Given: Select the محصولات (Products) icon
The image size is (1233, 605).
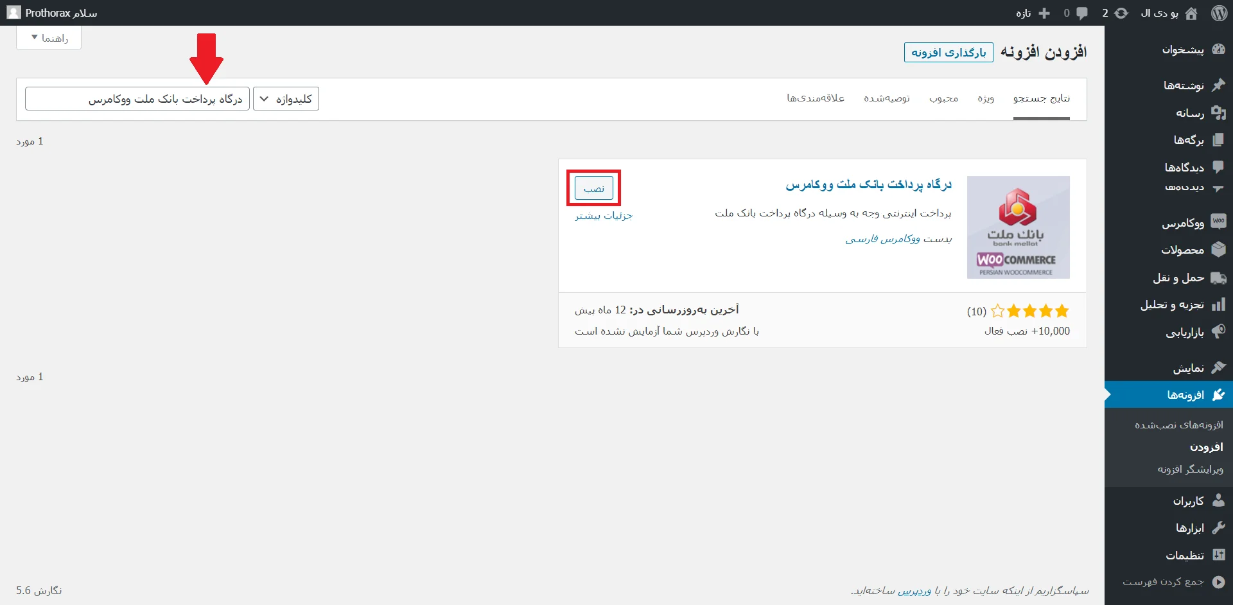Looking at the screenshot, I should click(1218, 250).
